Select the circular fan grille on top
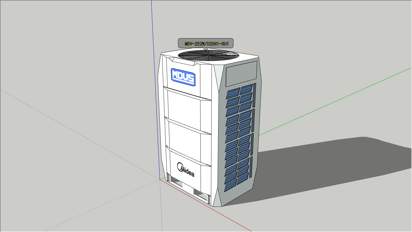The image size is (412, 232). click(208, 55)
